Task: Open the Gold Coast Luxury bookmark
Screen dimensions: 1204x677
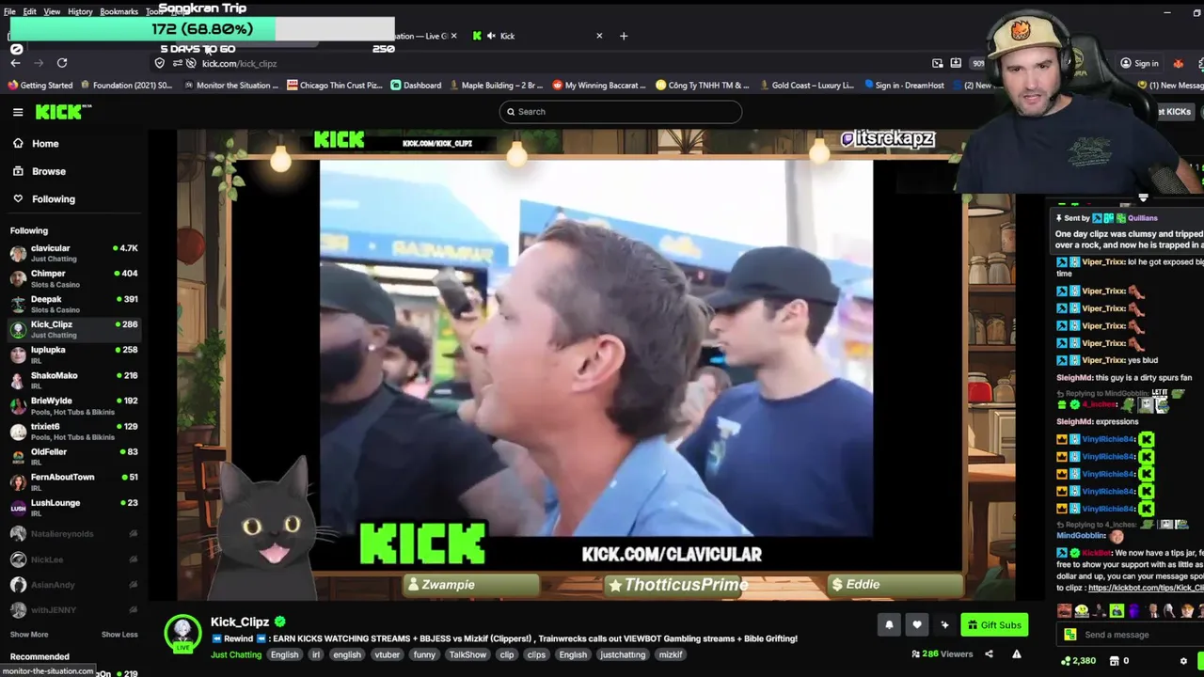Action: point(805,85)
